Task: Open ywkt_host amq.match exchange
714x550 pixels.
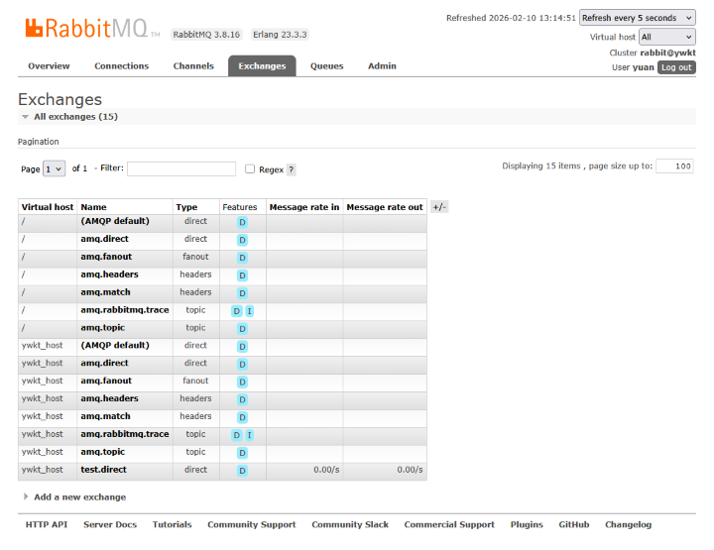Action: [x=106, y=416]
